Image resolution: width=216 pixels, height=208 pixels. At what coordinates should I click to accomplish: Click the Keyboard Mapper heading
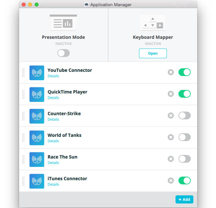point(153,38)
